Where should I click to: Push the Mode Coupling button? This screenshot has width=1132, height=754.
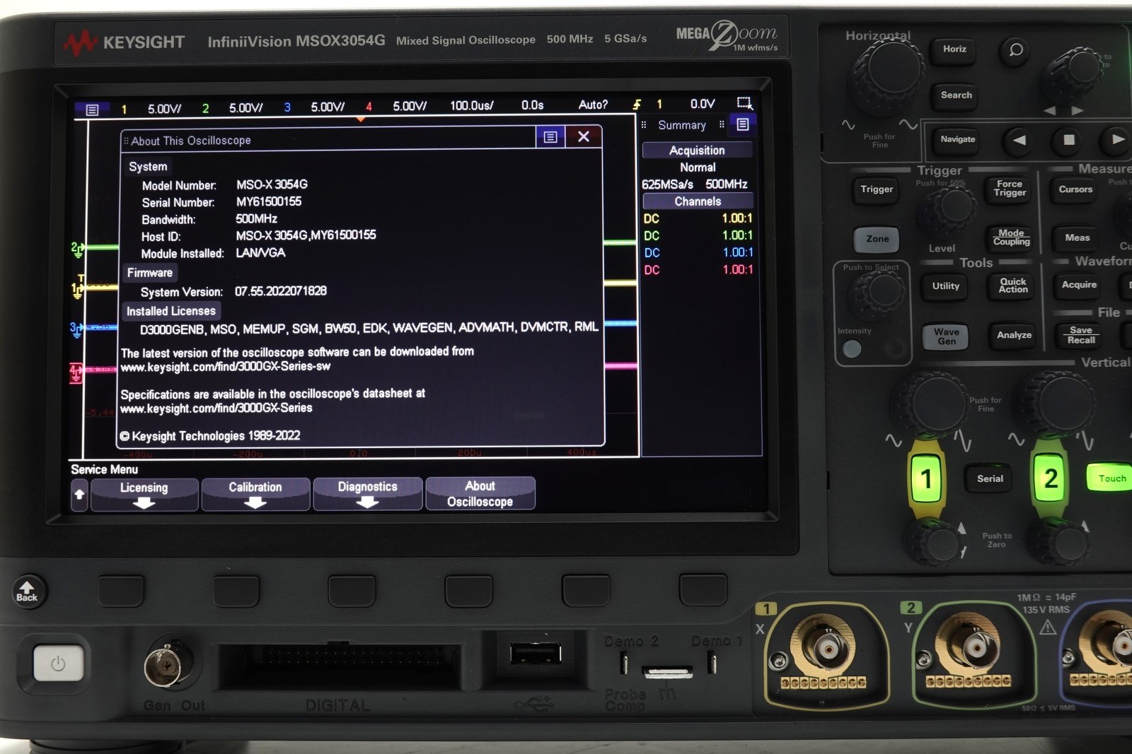coord(1011,238)
